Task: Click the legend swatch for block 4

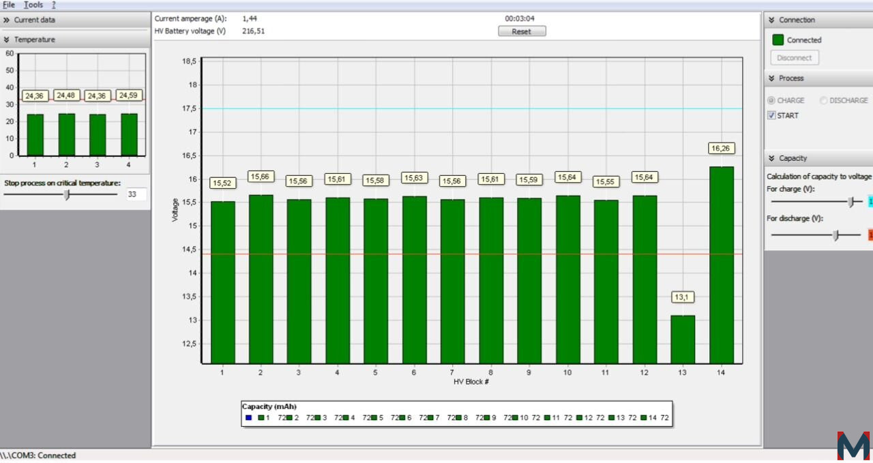Action: coord(346,417)
